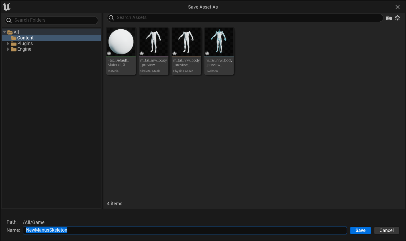Select the Fbx_Default_Material_0 material thumbnail

click(121, 42)
